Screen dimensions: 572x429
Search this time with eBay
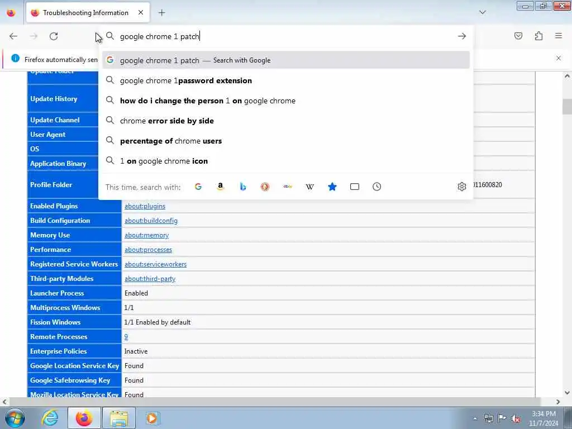tap(288, 187)
